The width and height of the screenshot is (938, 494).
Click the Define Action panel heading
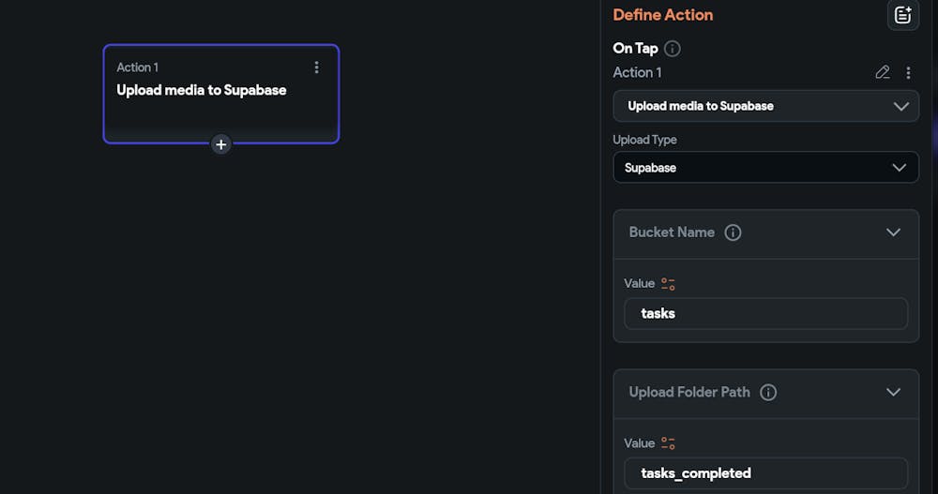coord(662,15)
